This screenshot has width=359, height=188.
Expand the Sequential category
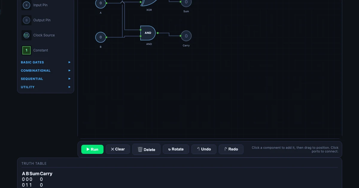pyautogui.click(x=45, y=79)
